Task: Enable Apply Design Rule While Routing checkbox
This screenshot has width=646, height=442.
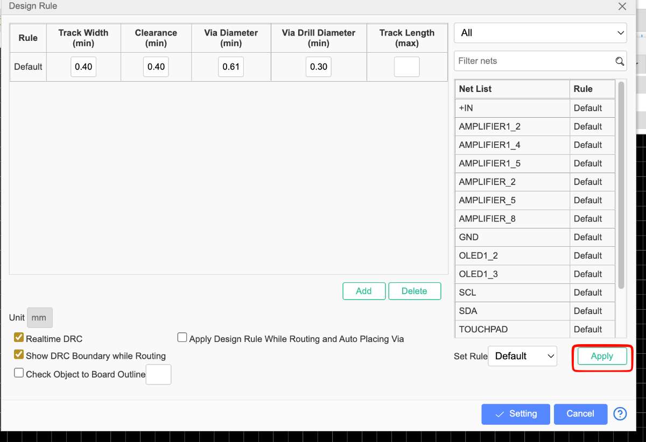Action: click(182, 338)
